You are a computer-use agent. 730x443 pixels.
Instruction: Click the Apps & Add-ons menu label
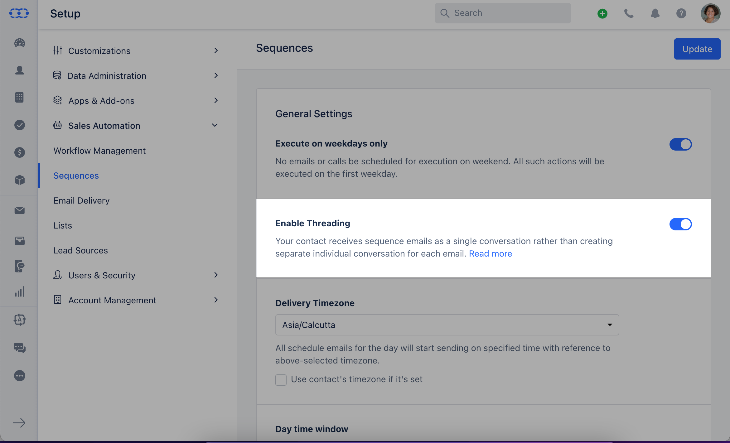point(101,101)
